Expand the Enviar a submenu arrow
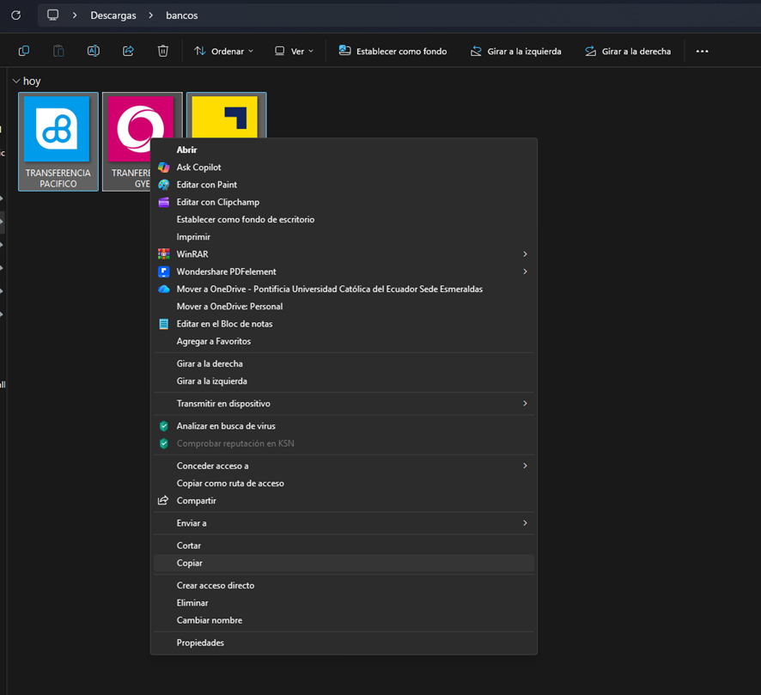Viewport: 761px width, 695px height. click(x=525, y=522)
